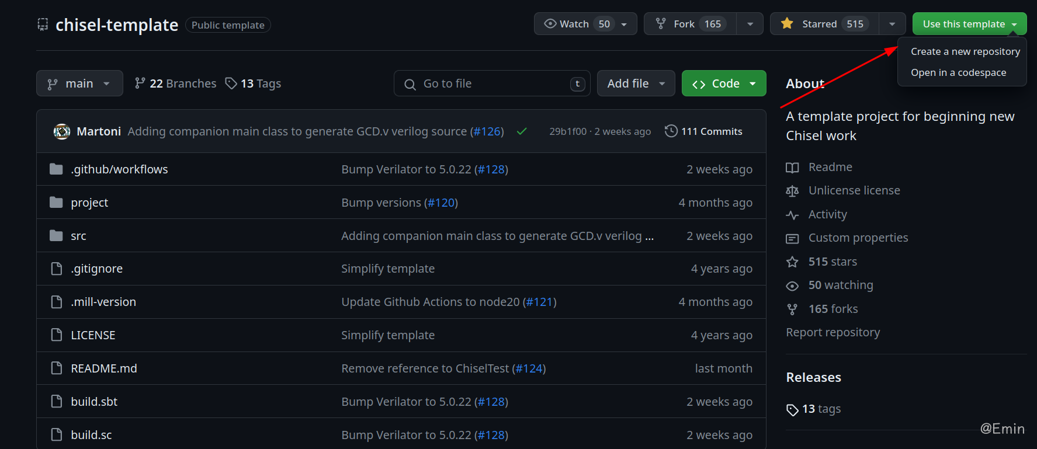The image size is (1037, 449).
Task: Open the .mill-version file
Action: [103, 302]
